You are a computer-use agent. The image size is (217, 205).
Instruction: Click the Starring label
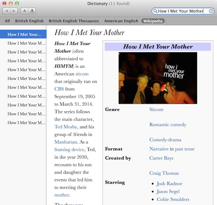click(115, 182)
